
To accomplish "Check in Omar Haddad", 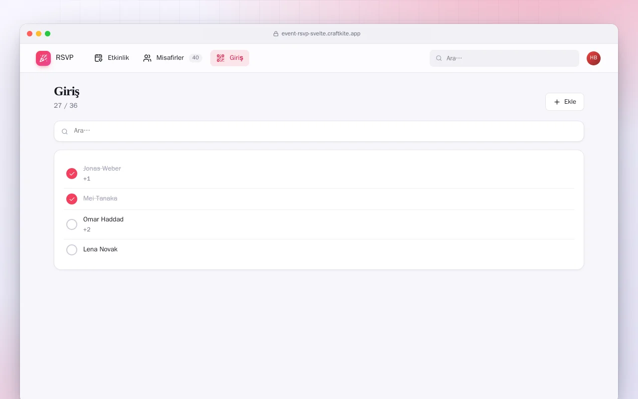I will 72,224.
